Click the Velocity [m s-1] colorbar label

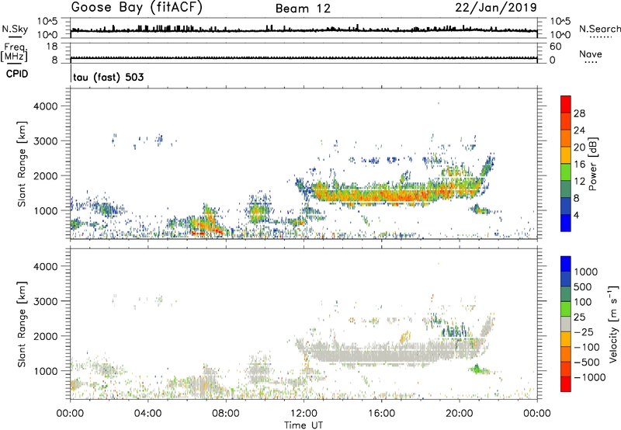click(x=613, y=324)
